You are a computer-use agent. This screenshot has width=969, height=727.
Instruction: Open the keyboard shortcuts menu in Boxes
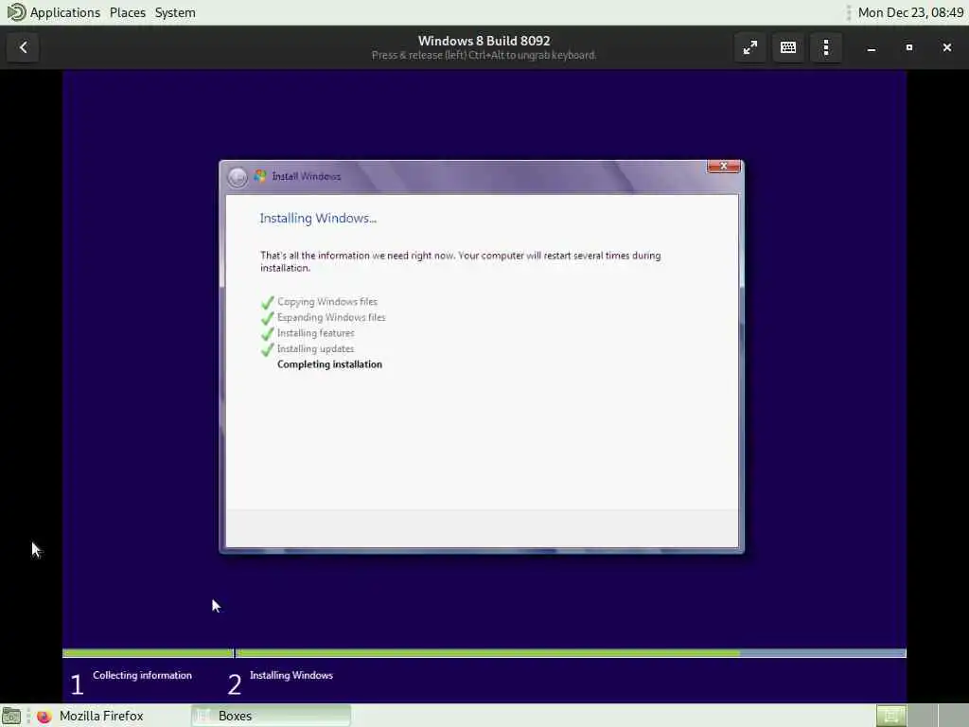pyautogui.click(x=788, y=47)
